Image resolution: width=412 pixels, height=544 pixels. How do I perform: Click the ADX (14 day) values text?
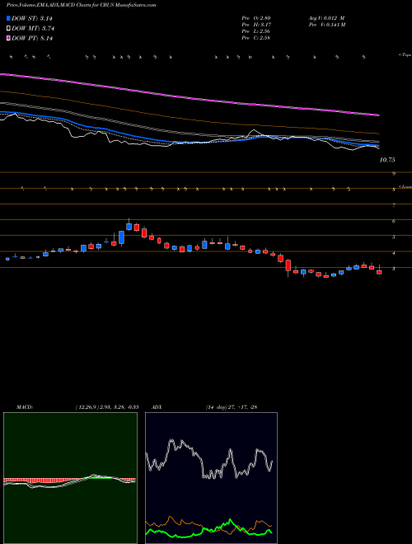point(231,406)
